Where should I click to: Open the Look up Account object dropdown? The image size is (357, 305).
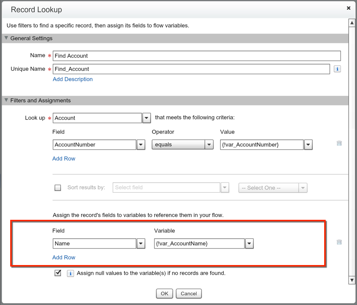[146, 118]
